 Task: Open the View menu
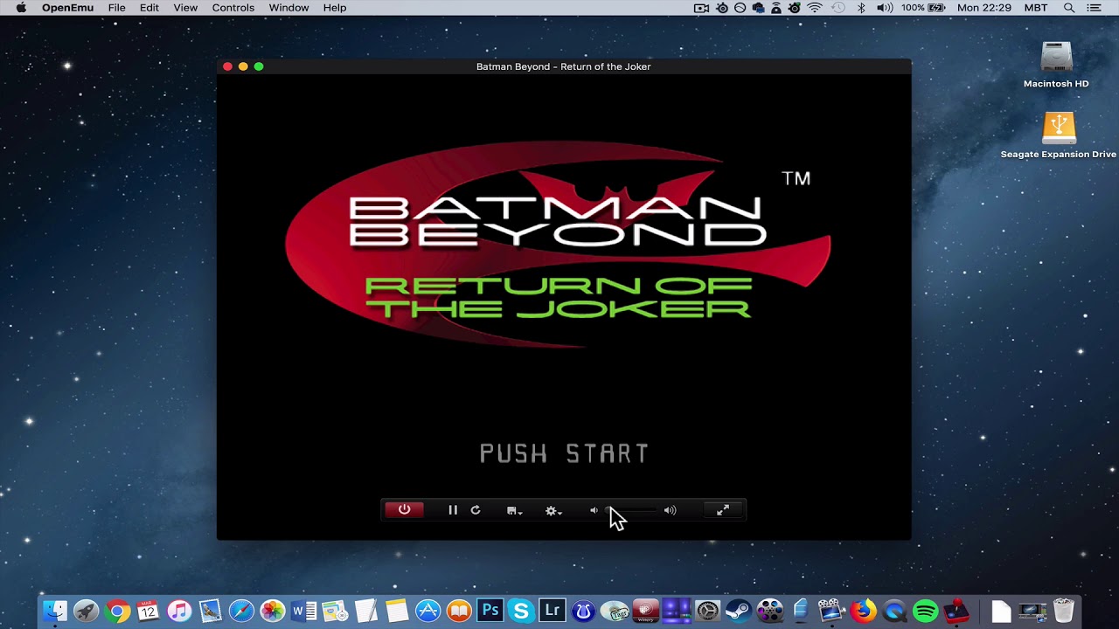(x=185, y=8)
